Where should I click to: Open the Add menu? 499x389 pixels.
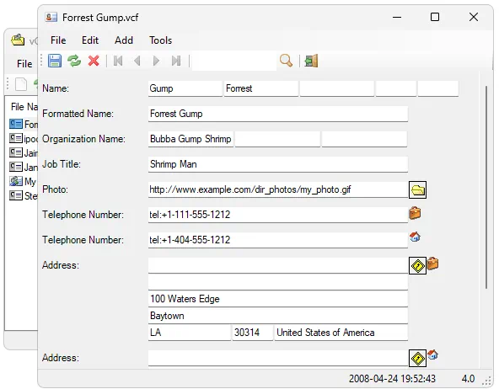pos(124,40)
